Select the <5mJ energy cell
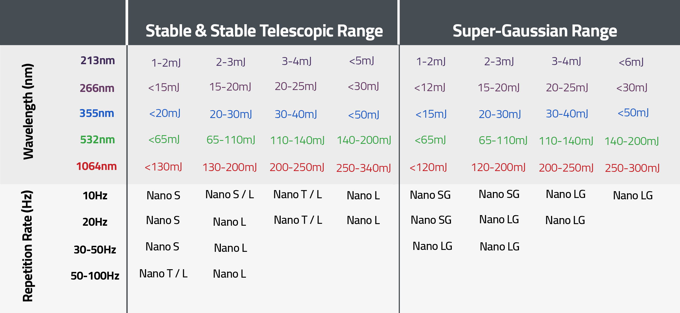The image size is (680, 313). [361, 61]
